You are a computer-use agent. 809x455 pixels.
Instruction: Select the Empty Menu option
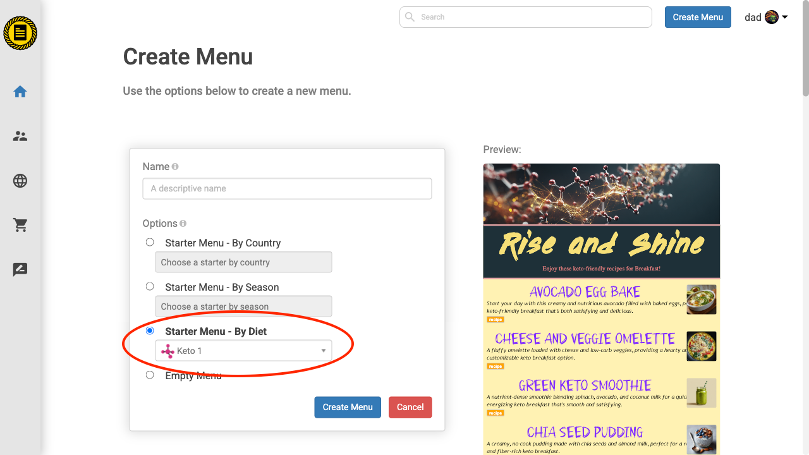150,374
